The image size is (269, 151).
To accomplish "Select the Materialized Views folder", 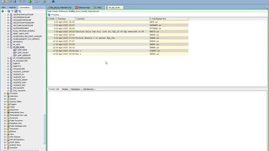I will (17, 112).
